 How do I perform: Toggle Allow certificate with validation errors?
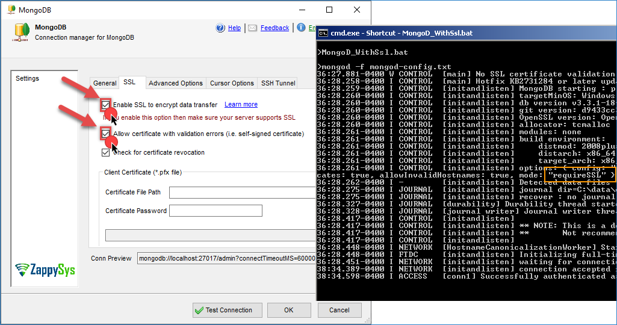(106, 134)
